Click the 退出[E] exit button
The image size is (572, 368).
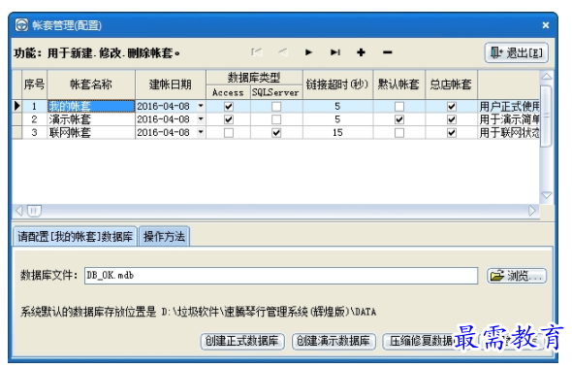coord(516,52)
